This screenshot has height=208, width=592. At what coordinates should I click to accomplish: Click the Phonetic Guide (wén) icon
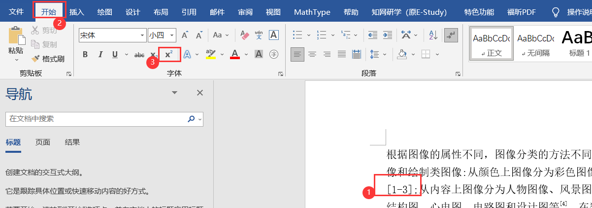(259, 35)
